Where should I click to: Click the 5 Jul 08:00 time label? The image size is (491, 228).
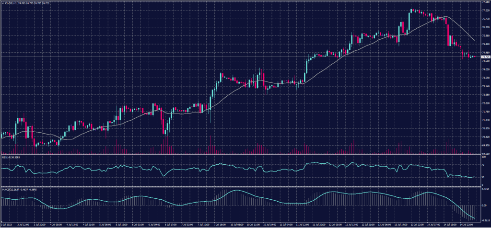(105, 224)
